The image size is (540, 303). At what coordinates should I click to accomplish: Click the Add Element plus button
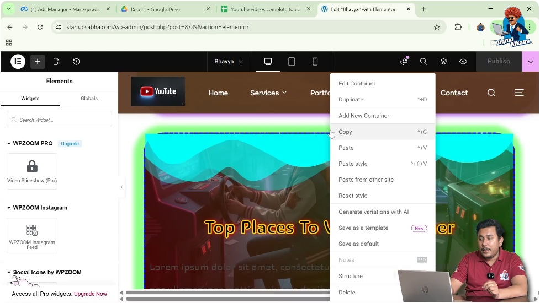click(x=37, y=62)
